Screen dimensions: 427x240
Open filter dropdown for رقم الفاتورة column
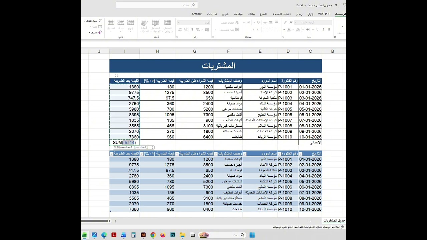[279, 154]
